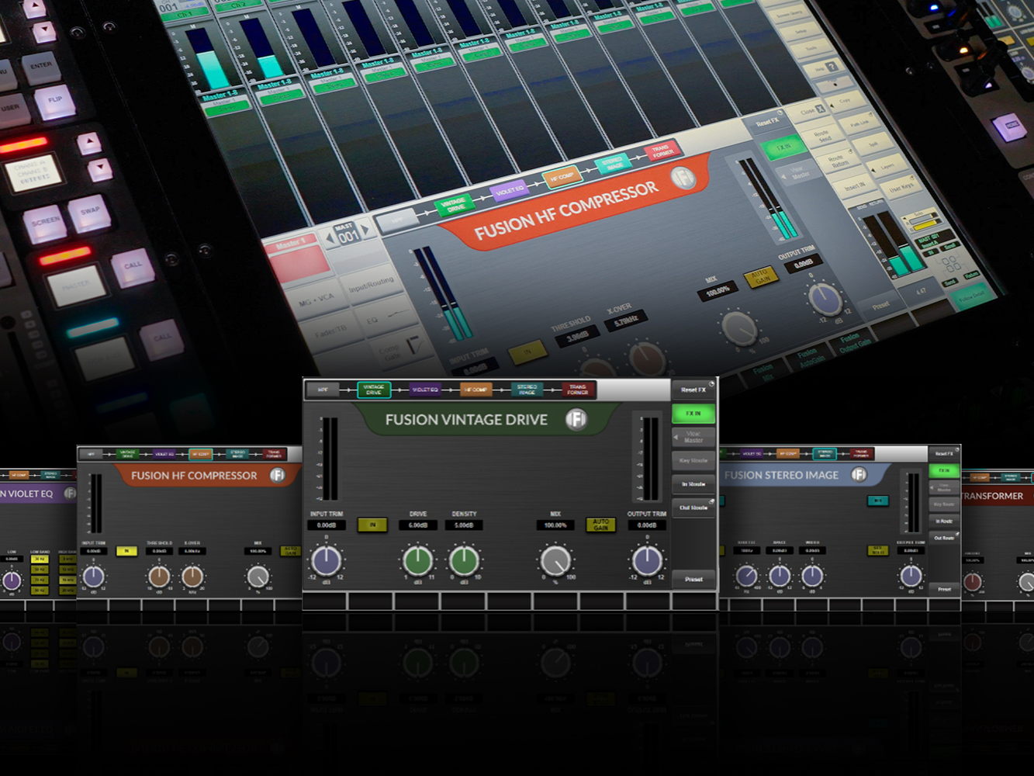Open Stereo Image block in the center panel chain

[x=527, y=390]
